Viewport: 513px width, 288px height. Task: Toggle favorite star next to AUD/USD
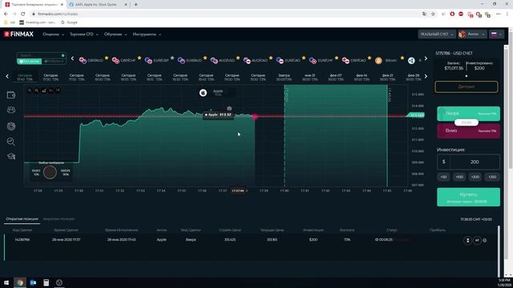[238, 58]
